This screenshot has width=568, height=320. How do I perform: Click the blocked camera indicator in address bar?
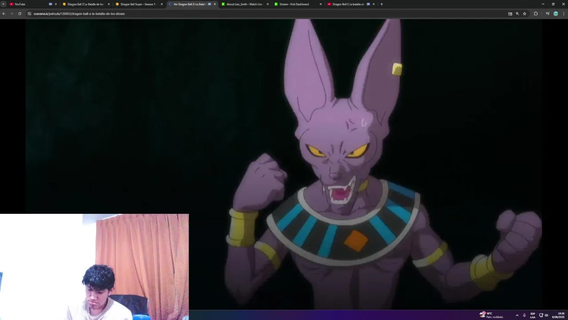click(x=510, y=14)
